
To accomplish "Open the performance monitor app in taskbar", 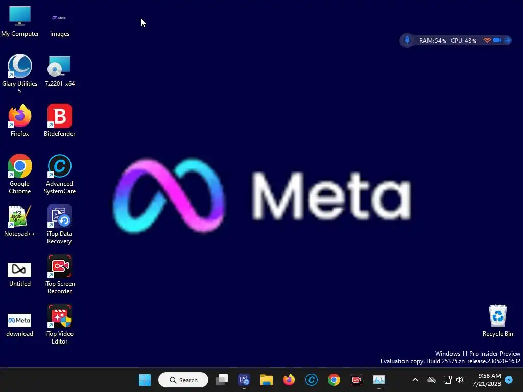I will [379, 380].
